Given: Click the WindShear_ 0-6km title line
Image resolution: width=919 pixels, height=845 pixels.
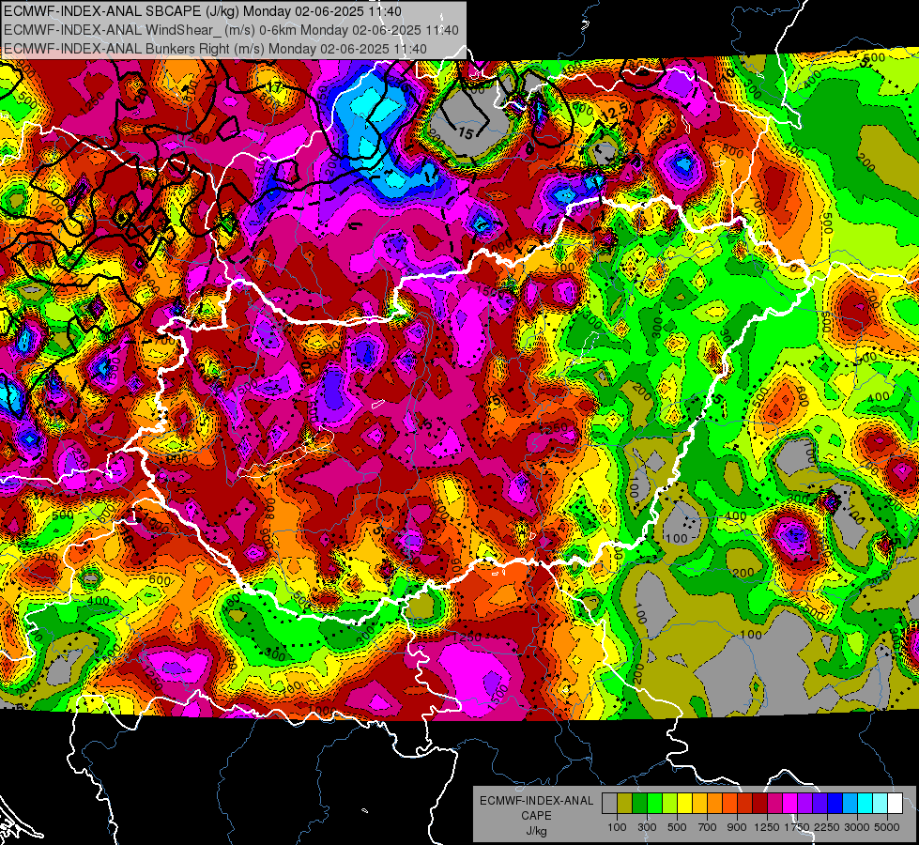Looking at the screenshot, I should coord(231,30).
